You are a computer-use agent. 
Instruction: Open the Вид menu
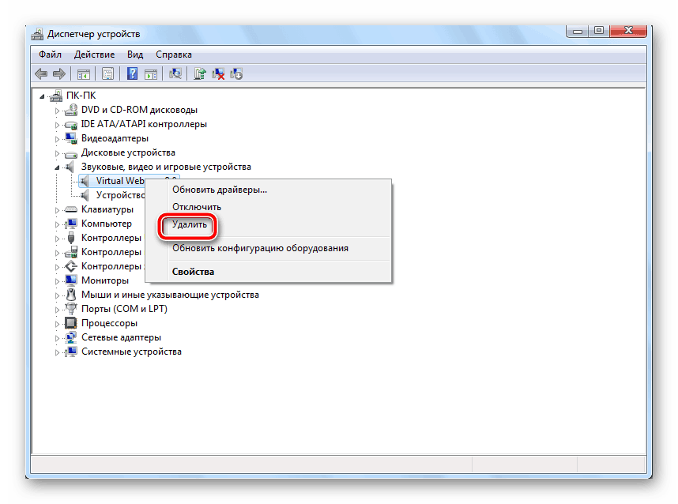coord(135,55)
